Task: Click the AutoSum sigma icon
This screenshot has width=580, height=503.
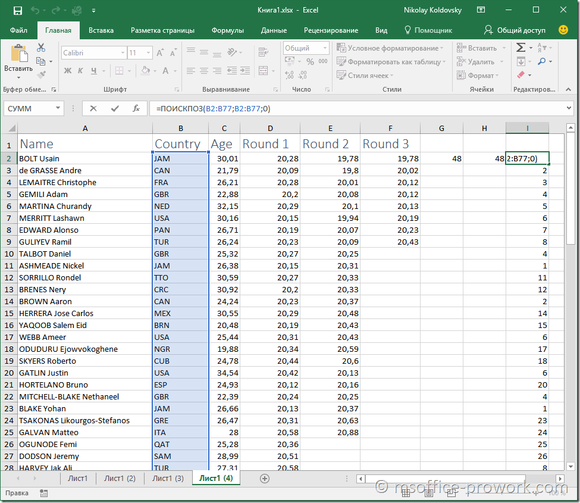Action: coord(521,48)
